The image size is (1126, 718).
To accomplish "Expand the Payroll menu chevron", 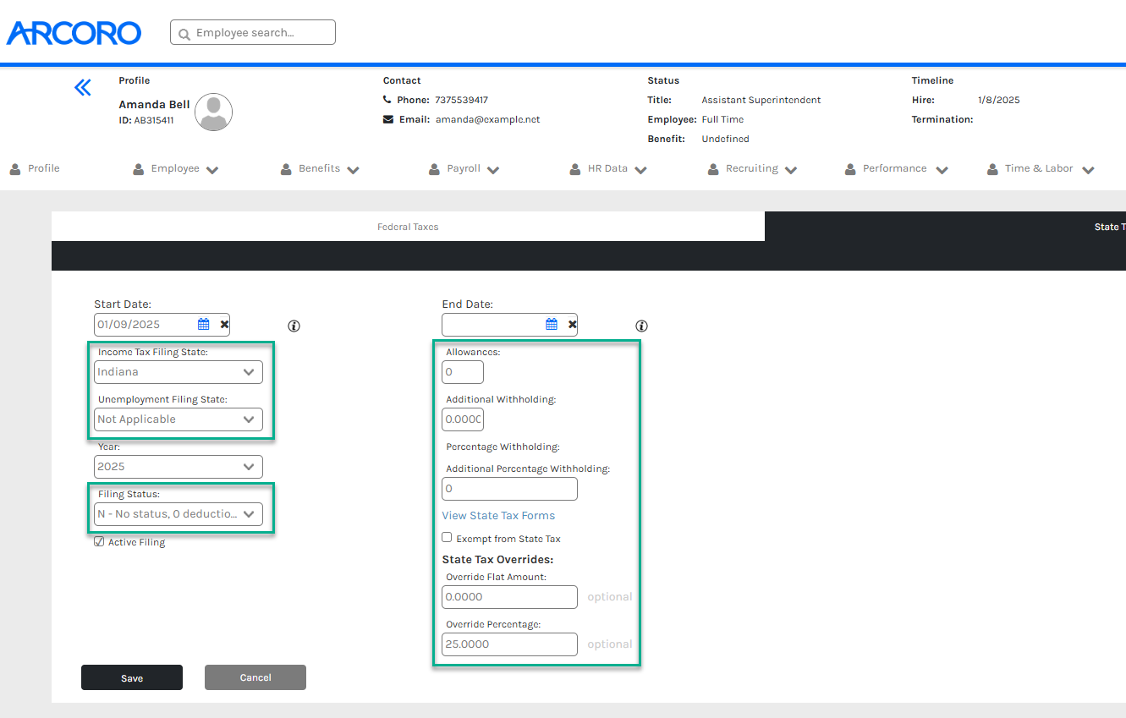I will coord(492,170).
